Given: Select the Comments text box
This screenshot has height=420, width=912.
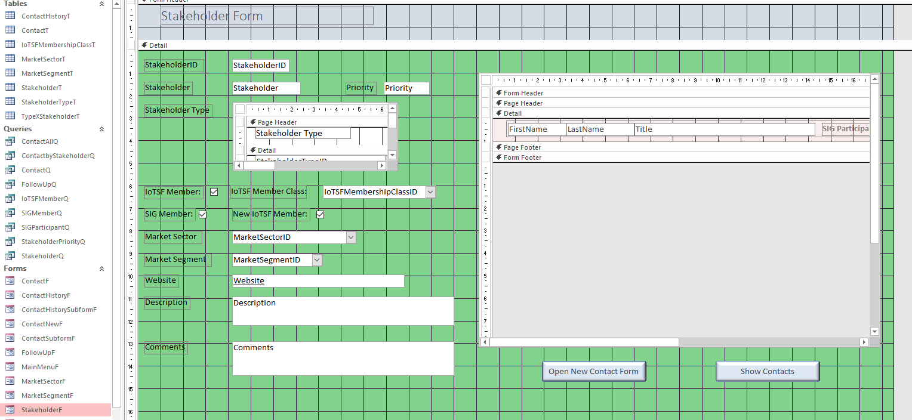Looking at the screenshot, I should (343, 358).
